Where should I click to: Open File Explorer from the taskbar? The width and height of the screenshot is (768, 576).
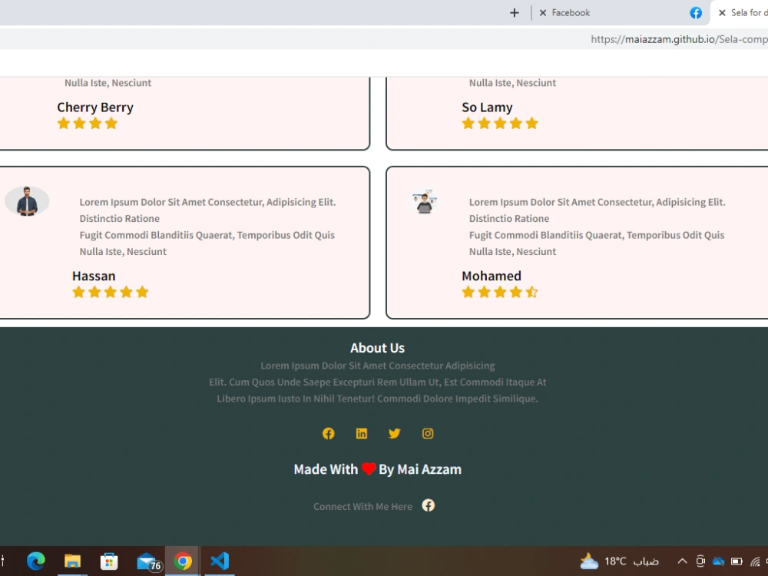(72, 561)
